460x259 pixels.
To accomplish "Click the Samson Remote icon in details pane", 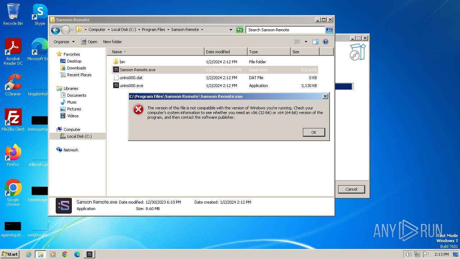I will 64,206.
